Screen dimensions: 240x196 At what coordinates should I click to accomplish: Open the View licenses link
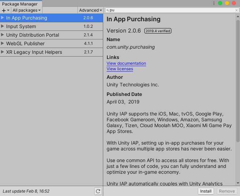120,69
